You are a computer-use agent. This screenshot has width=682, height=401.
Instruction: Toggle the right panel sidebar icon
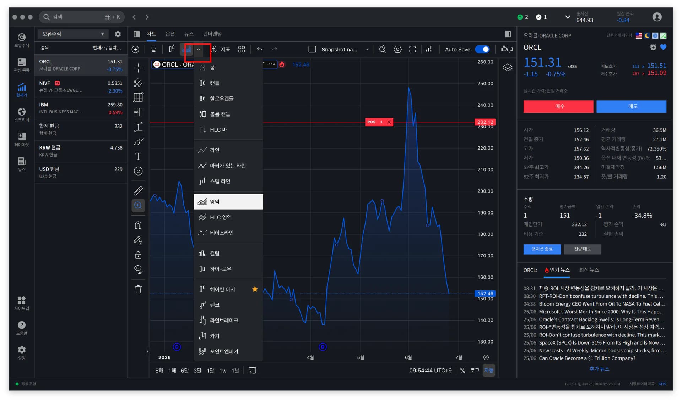click(508, 34)
